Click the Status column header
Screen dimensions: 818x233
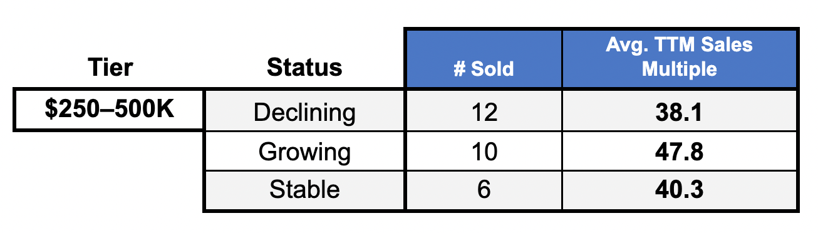pos(304,68)
